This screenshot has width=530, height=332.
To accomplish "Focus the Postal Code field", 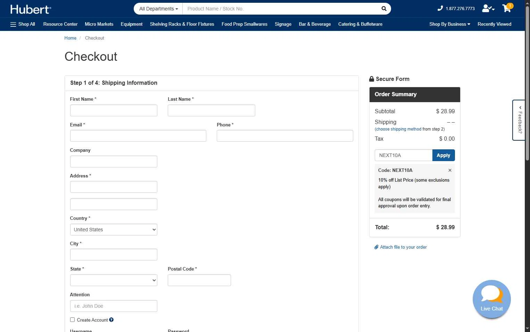I will pos(199,280).
